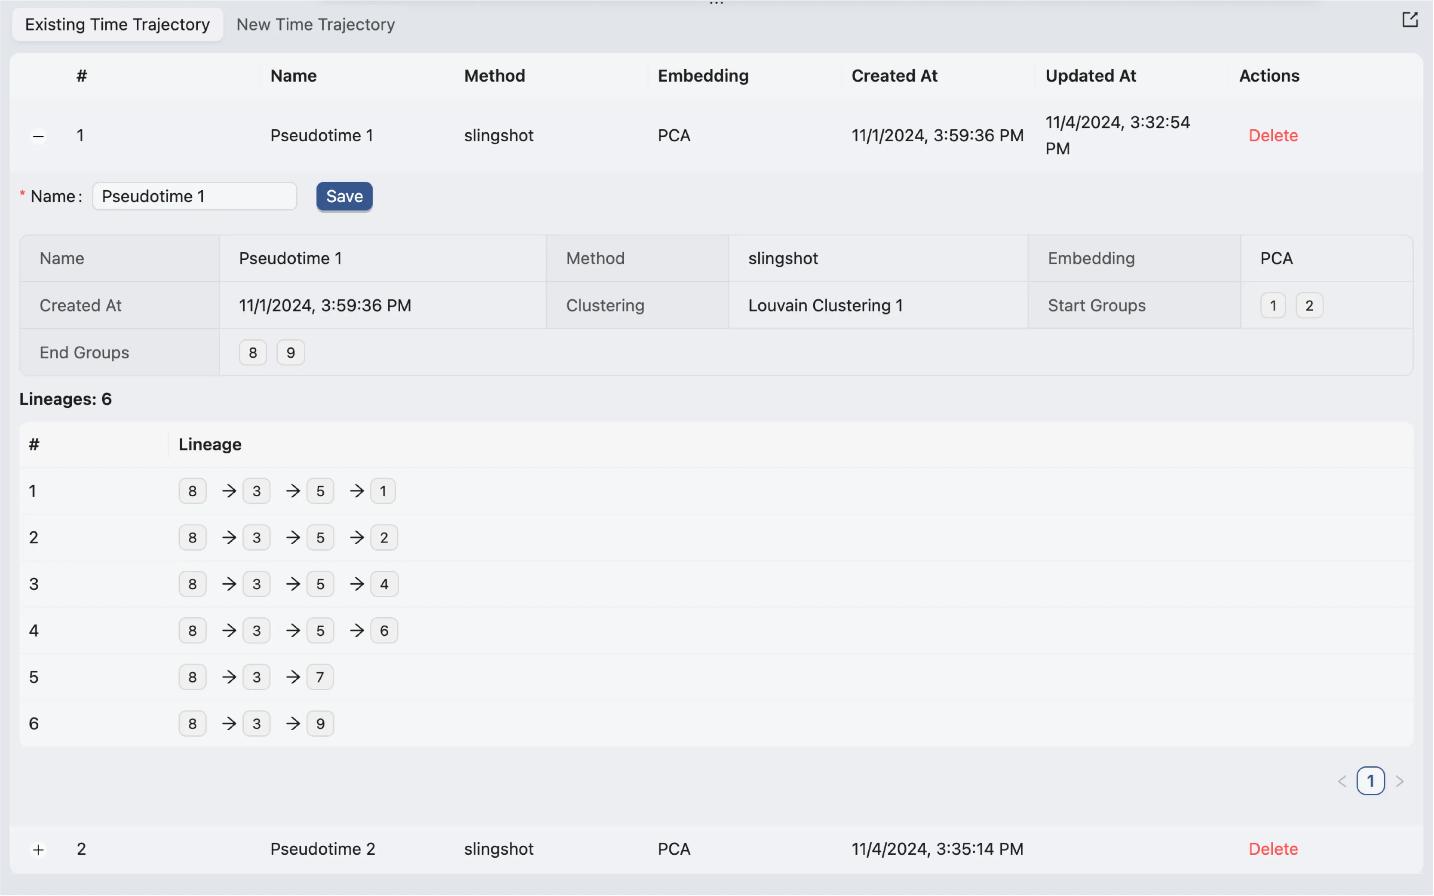The image size is (1434, 896).
Task: Expand the Pseudotime 2 row
Action: [x=39, y=850]
